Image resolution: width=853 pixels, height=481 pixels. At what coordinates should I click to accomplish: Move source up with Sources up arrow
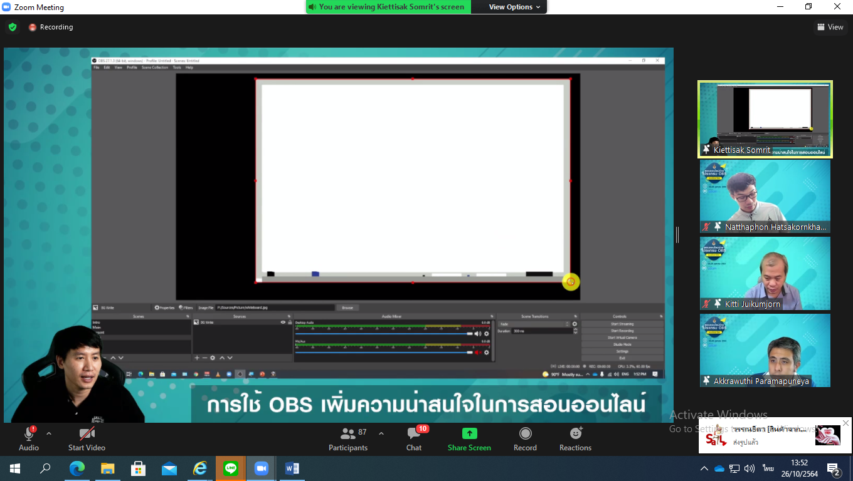coord(221,358)
